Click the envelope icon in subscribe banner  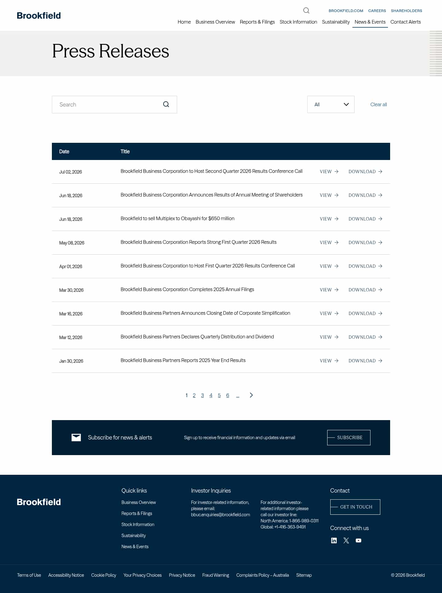(76, 438)
